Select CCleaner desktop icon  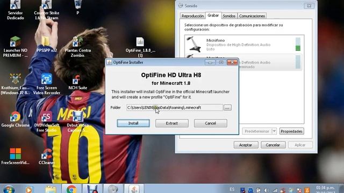(x=47, y=157)
